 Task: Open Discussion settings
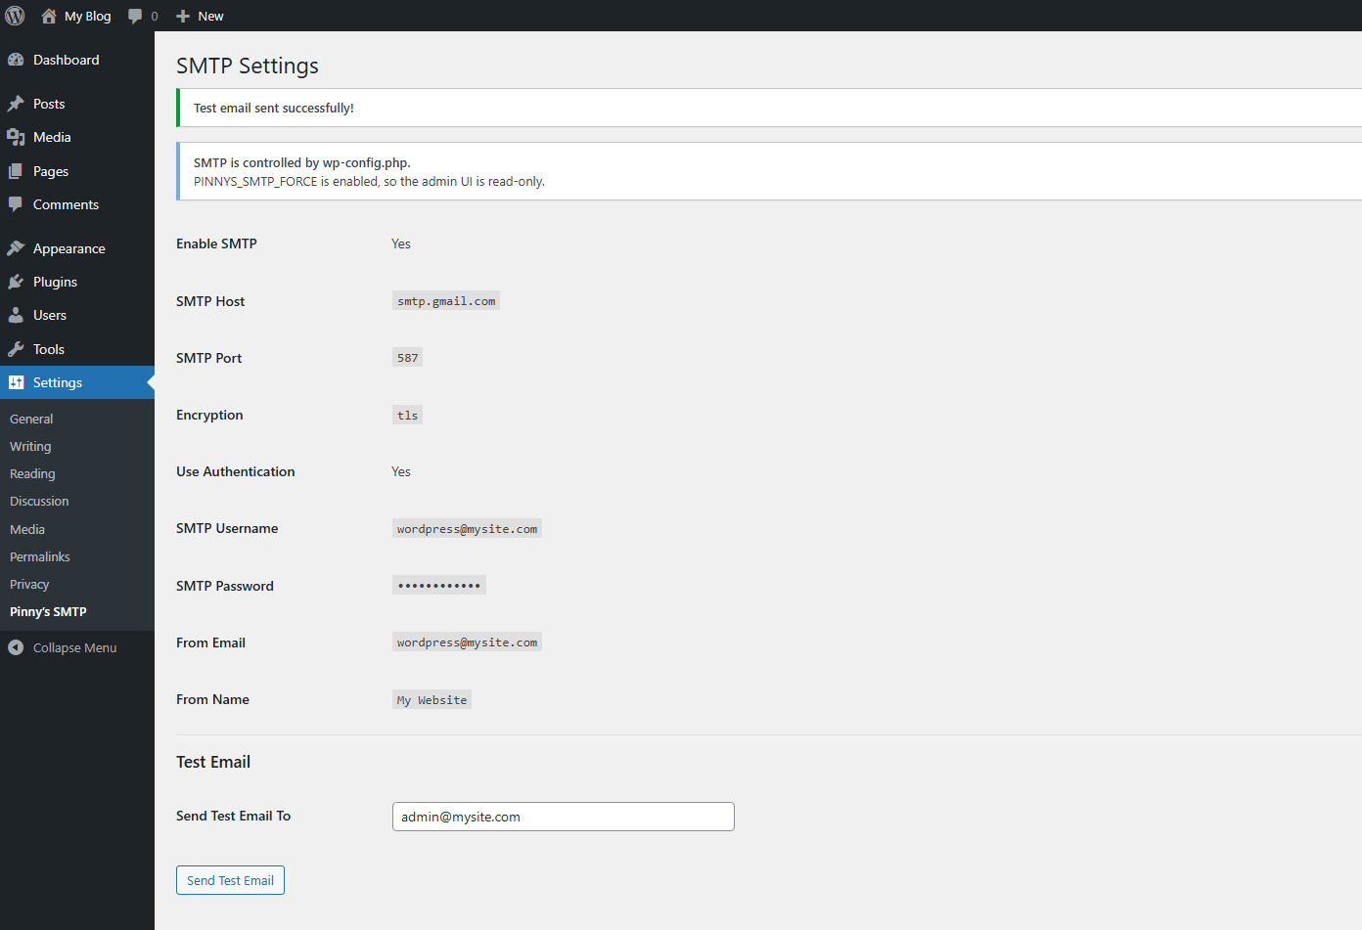[x=38, y=501]
